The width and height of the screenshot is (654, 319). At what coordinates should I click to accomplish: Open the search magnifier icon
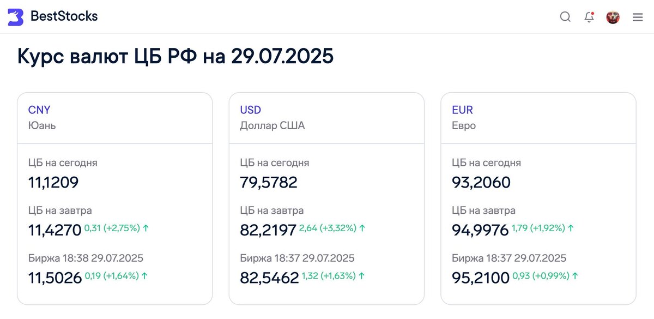[x=565, y=17]
